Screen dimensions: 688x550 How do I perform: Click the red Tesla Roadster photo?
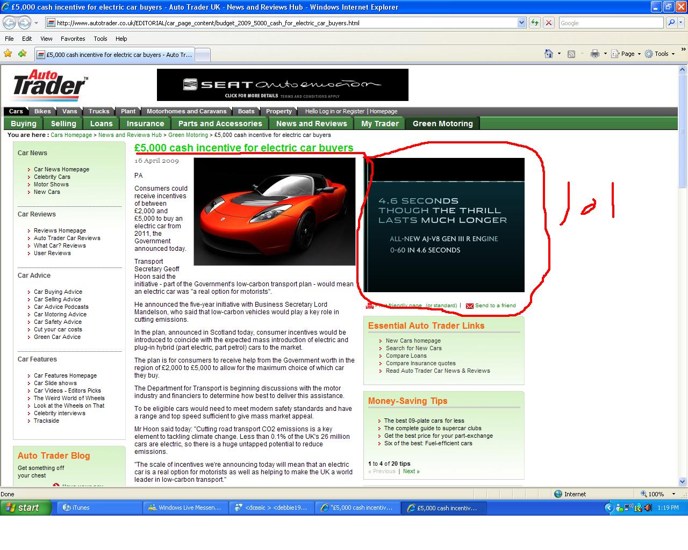point(275,212)
